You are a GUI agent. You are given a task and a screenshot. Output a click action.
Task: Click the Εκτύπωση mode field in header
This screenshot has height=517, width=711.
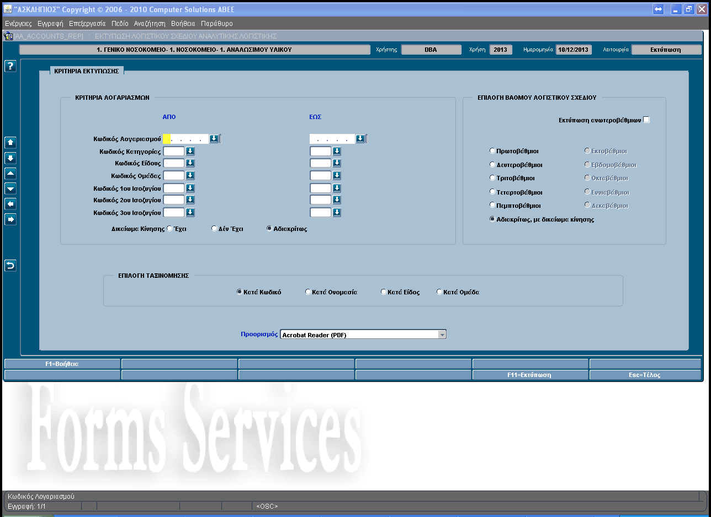coord(665,50)
